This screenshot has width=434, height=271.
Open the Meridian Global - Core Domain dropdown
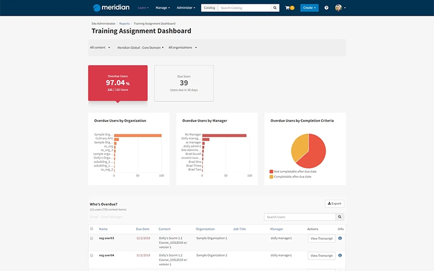pyautogui.click(x=140, y=48)
